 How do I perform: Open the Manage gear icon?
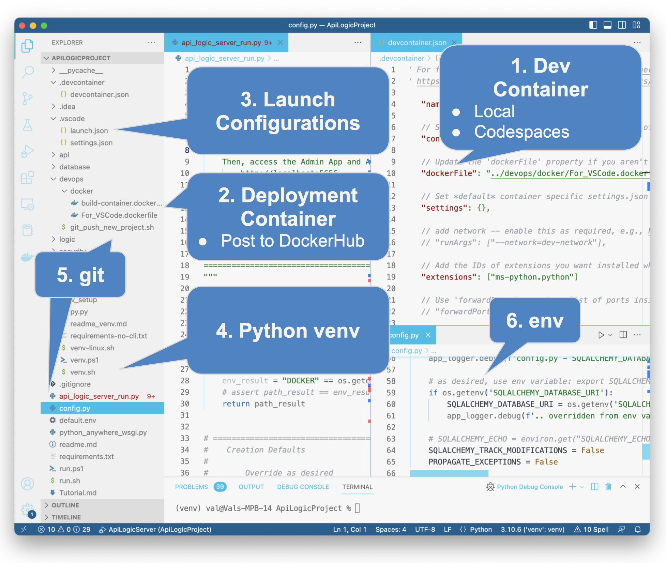pyautogui.click(x=27, y=510)
